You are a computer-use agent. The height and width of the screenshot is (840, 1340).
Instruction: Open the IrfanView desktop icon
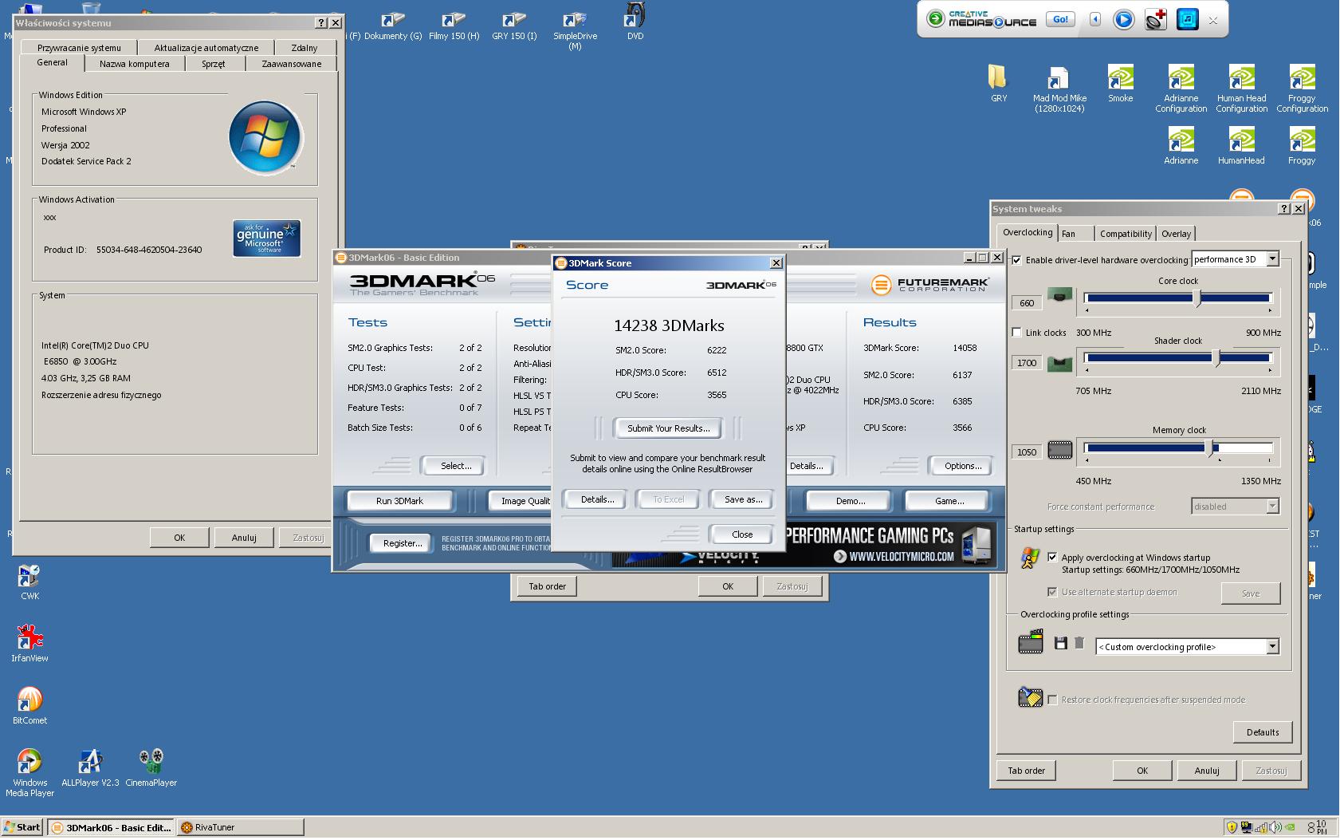pos(29,643)
